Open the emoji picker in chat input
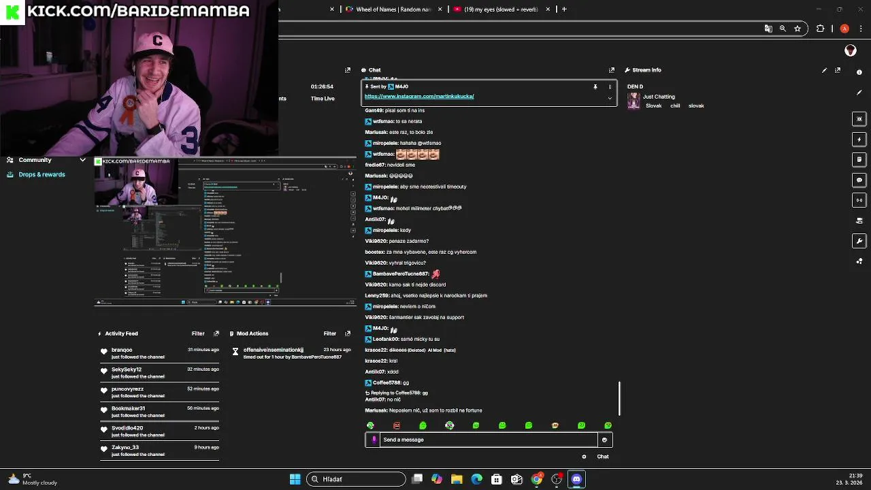Viewport: 871px width, 490px height. (x=604, y=440)
